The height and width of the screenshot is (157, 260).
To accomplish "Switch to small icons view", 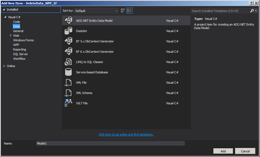I will point(123,11).
